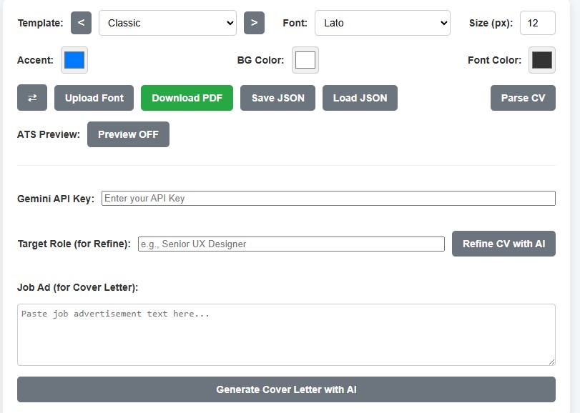Click the Gemini API Key field

coord(329,196)
